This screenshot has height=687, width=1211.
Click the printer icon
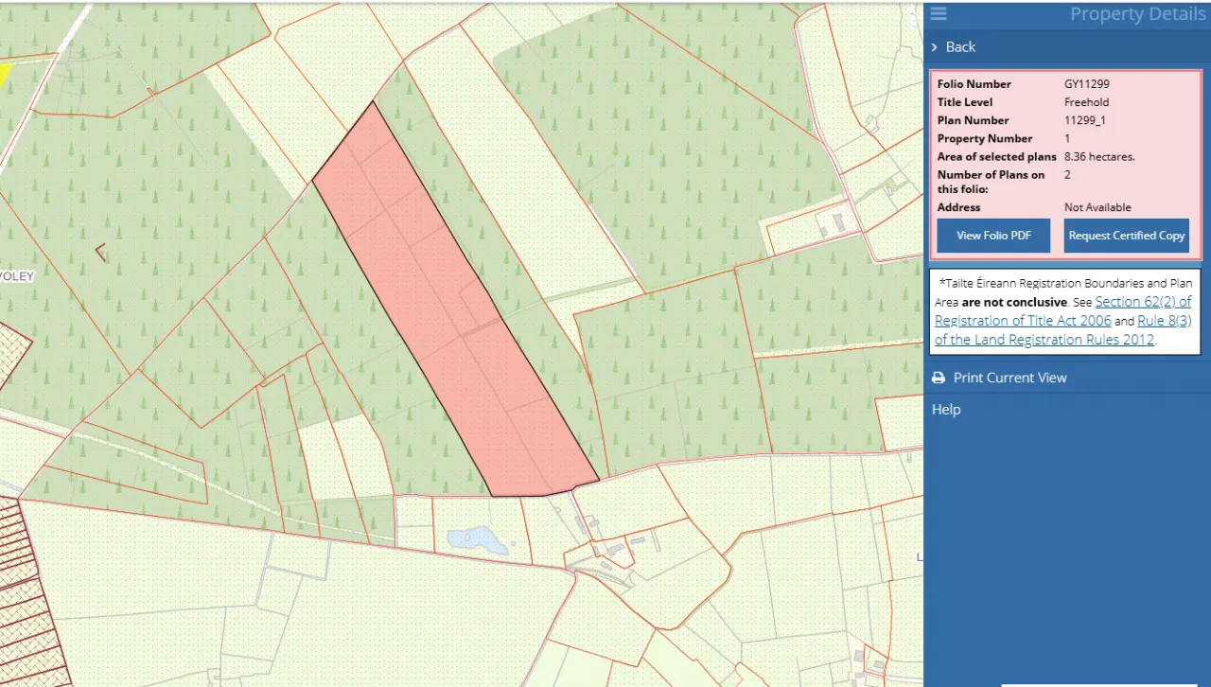[x=939, y=378]
